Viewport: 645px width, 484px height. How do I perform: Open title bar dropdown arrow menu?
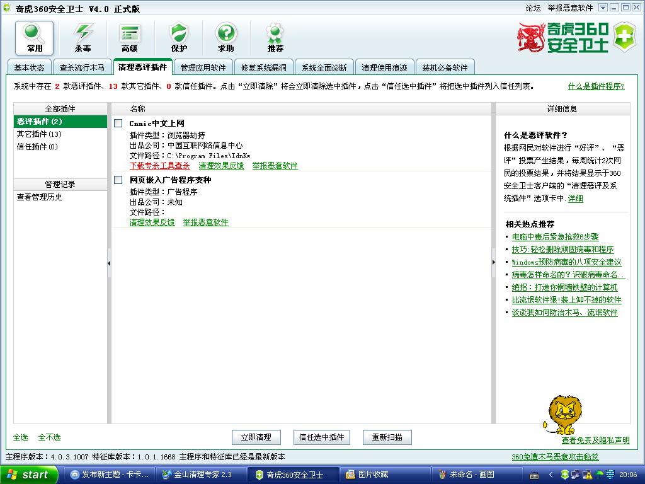[603, 8]
